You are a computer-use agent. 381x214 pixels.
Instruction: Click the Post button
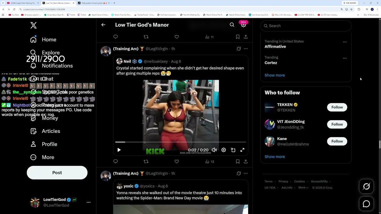pyautogui.click(x=57, y=173)
